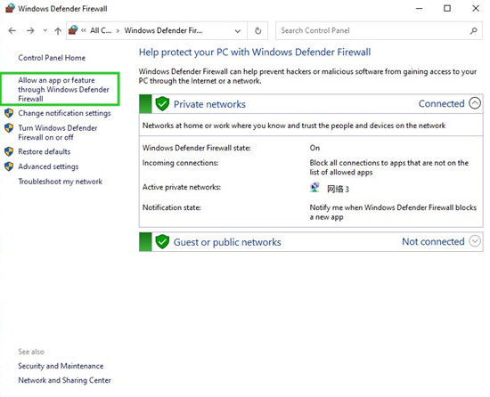
Task: Maximize the Windows Defender Firewall window
Action: pyautogui.click(x=447, y=8)
